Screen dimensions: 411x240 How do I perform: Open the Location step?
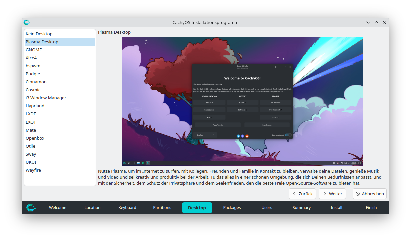92,208
